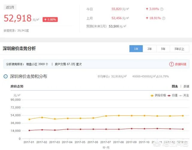The height and width of the screenshot is (150, 192).
Task: Click the yellow 2017-10 supply price point
Action: click(x=145, y=115)
